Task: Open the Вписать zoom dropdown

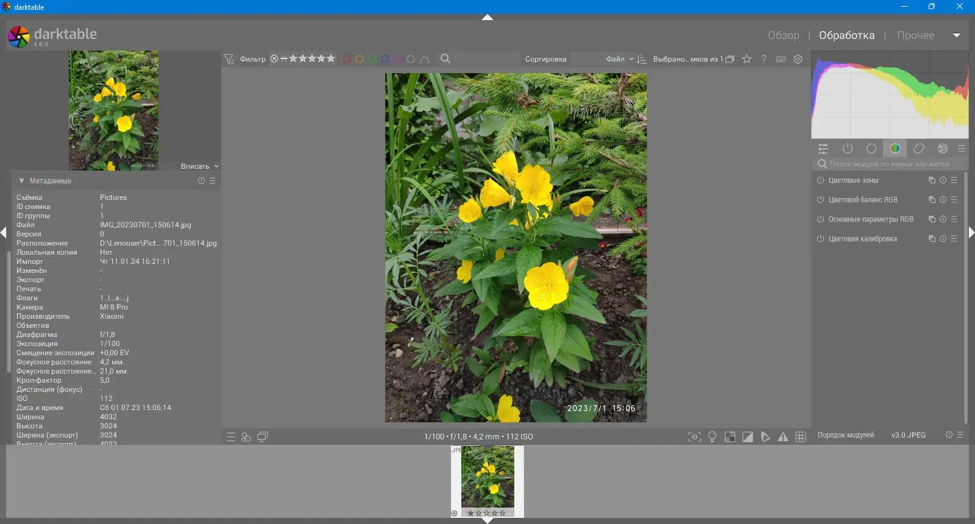Action: tap(200, 166)
